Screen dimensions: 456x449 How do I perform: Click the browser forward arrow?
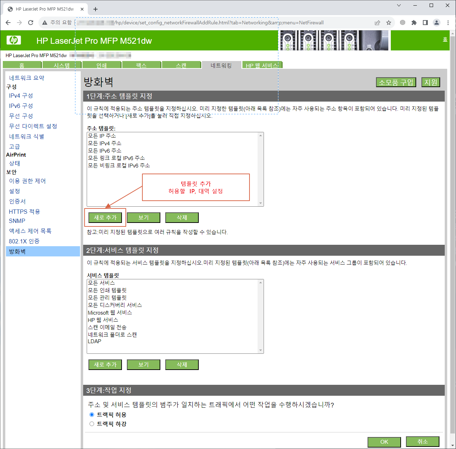coord(19,23)
